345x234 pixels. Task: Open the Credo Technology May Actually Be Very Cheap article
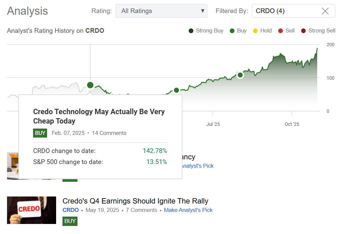pos(99,116)
